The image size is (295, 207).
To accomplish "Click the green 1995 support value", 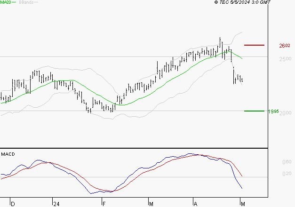I will [273, 111].
